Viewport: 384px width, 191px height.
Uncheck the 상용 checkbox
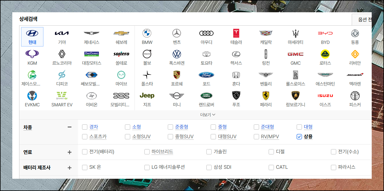coord(299,137)
